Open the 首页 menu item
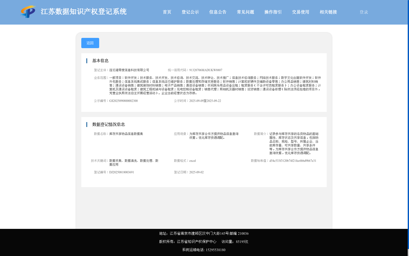This screenshot has width=409, height=256. (x=167, y=12)
